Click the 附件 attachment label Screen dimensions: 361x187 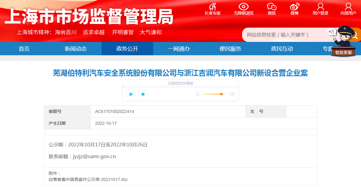point(55,174)
